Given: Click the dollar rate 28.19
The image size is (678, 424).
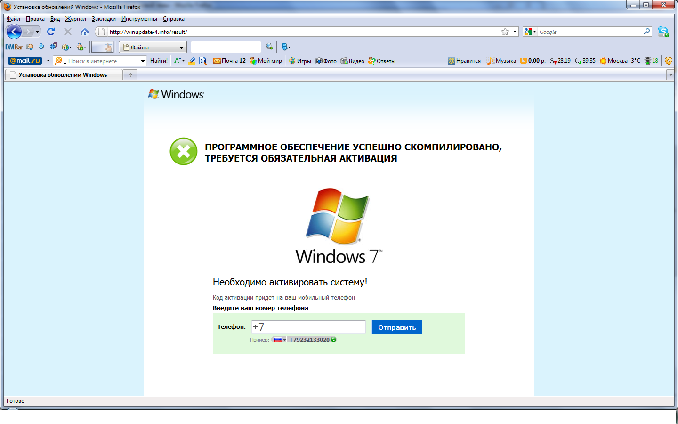Looking at the screenshot, I should coord(560,61).
